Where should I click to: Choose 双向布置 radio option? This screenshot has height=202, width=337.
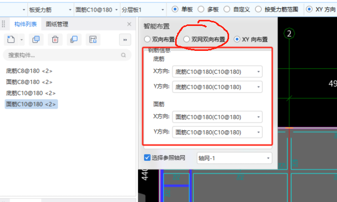[147, 39]
